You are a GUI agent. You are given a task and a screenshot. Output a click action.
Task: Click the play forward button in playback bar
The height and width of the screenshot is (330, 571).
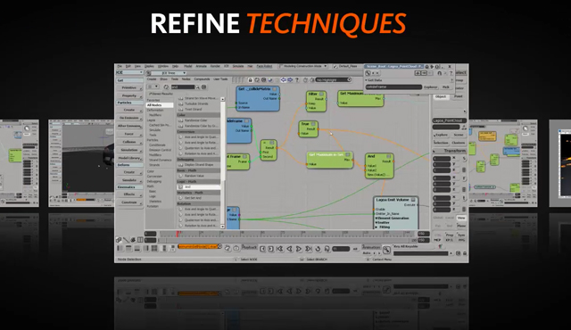[299, 249]
